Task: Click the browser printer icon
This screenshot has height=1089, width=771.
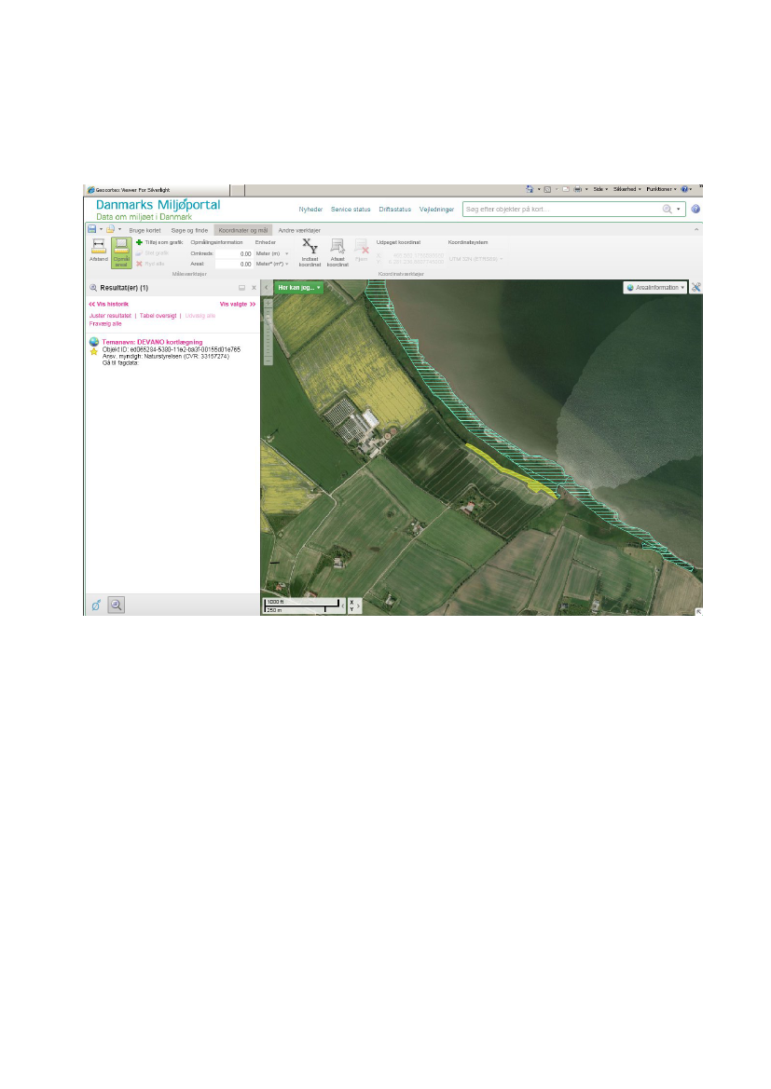Action: 578,189
